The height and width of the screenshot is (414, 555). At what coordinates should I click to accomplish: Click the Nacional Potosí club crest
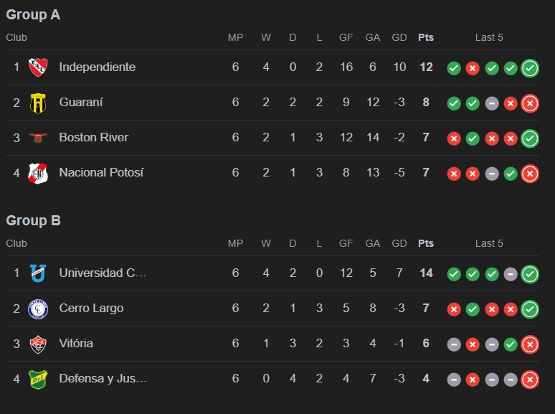click(37, 173)
